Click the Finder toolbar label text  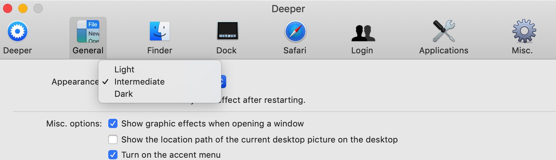[159, 50]
